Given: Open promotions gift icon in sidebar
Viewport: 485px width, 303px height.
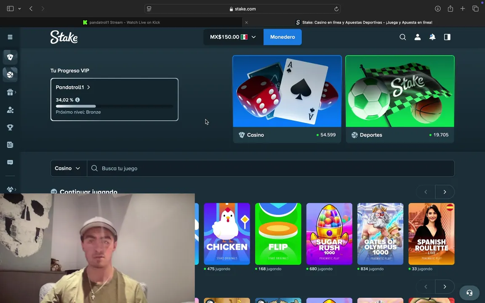Looking at the screenshot, I should pyautogui.click(x=10, y=92).
